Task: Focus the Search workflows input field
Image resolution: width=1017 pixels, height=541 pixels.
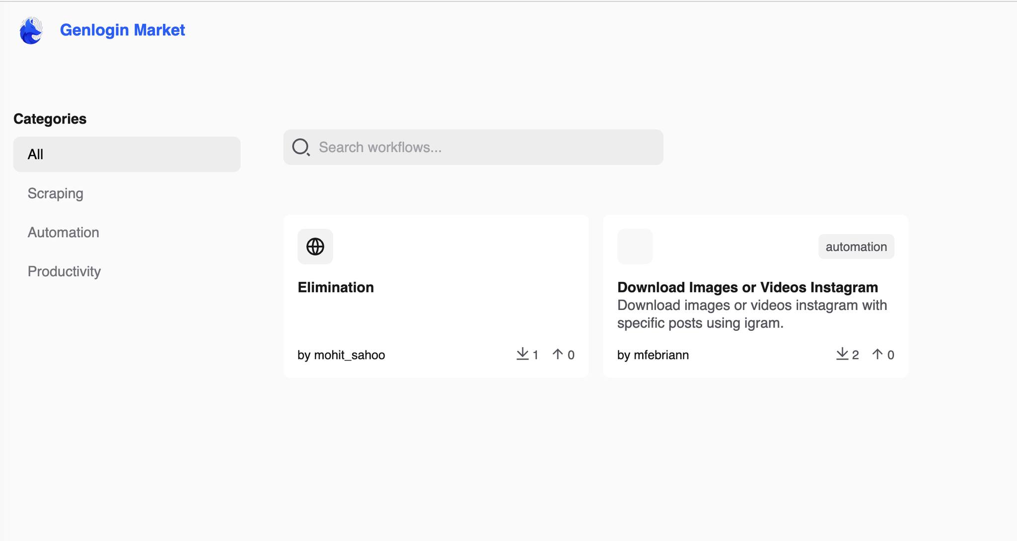Action: tap(473, 147)
